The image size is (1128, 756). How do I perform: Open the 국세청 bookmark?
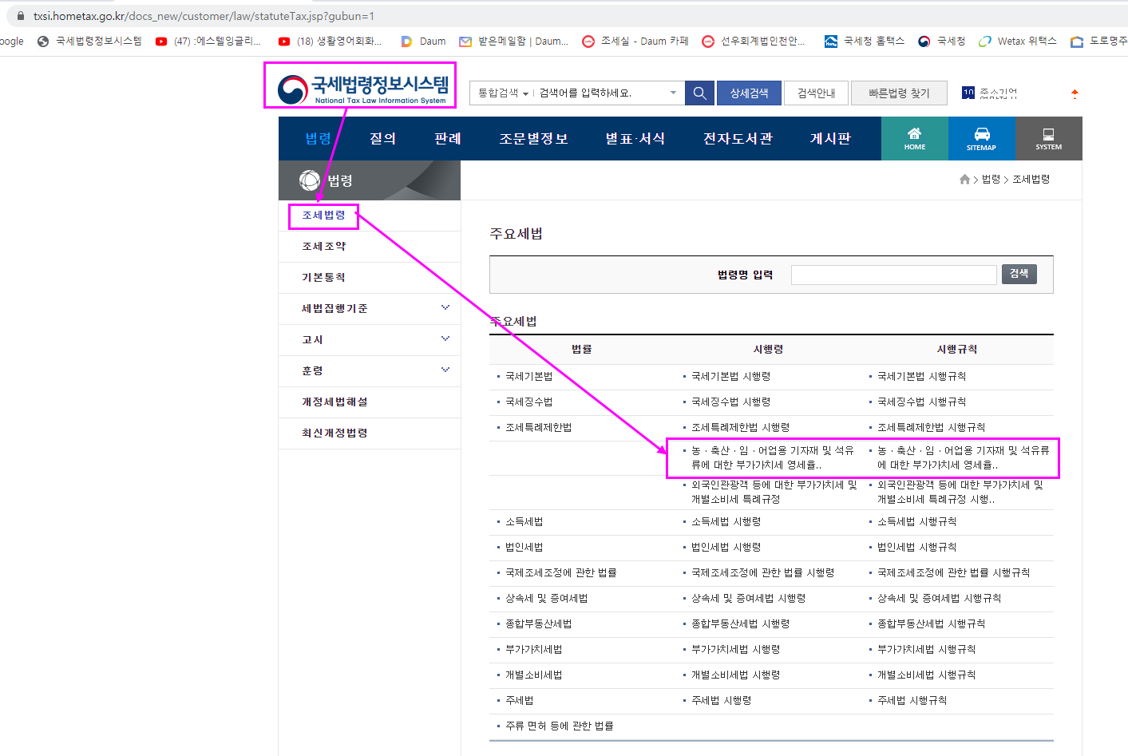tap(941, 42)
